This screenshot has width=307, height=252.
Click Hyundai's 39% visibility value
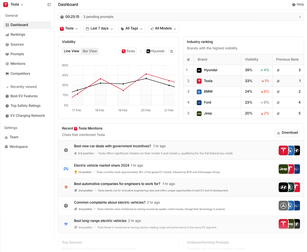[248, 70]
